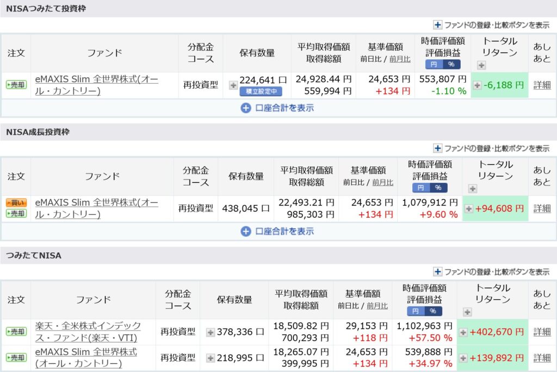557x372 pixels.
Task: Toggle 円 display in NISAつみたて投資枠 header
Action: tap(434, 64)
